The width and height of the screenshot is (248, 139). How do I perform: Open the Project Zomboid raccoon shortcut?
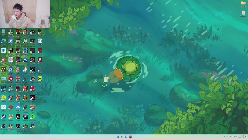[x=18, y=69]
